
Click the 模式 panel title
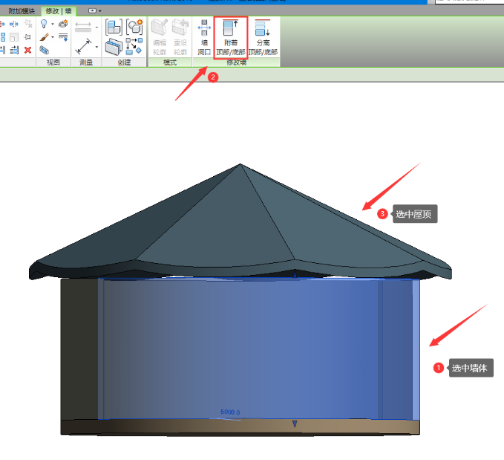pos(170,62)
